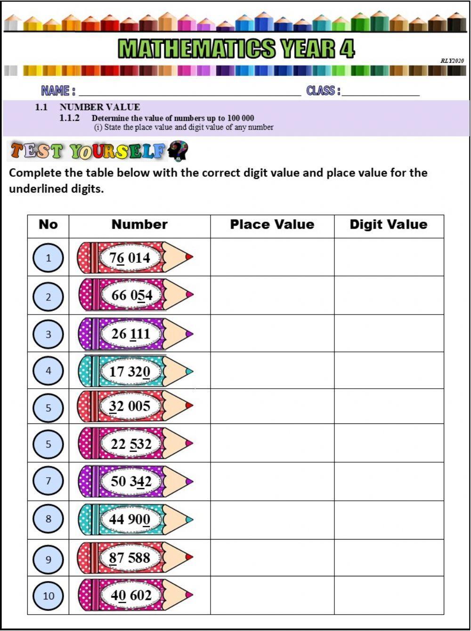The image size is (471, 631).
Task: Click Digit Value cell for 26 111
Action: [389, 333]
